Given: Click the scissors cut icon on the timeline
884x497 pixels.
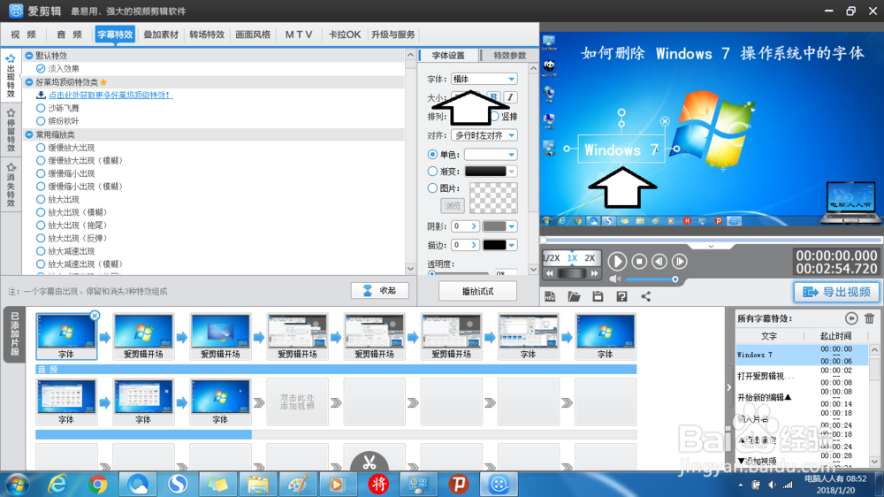Looking at the screenshot, I should [x=370, y=463].
